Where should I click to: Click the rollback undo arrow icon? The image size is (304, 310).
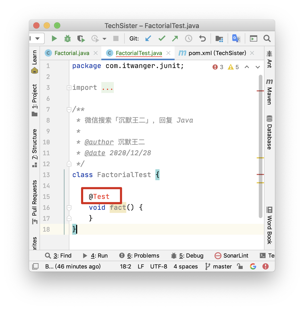pos(202,39)
